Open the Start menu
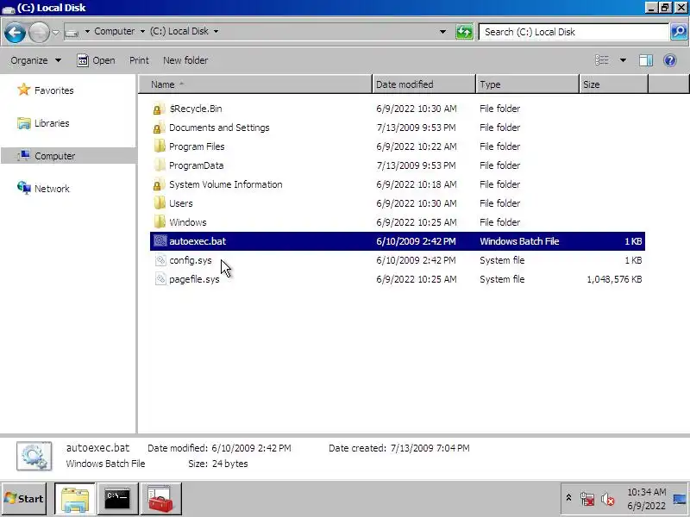The width and height of the screenshot is (690, 517). (24, 499)
